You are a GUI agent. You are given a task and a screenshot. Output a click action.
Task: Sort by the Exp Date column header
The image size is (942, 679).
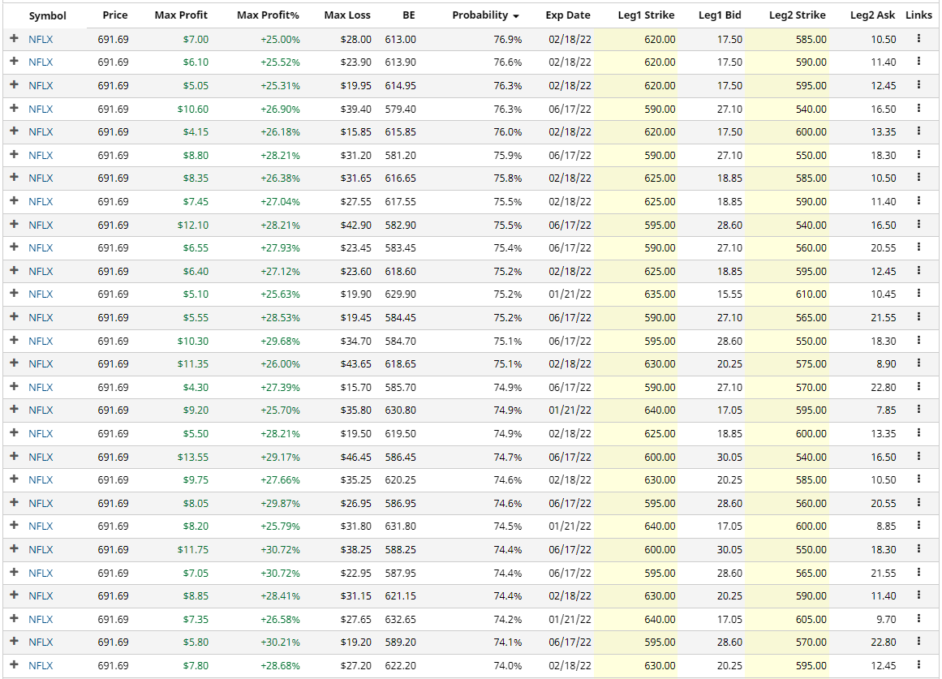click(x=568, y=15)
